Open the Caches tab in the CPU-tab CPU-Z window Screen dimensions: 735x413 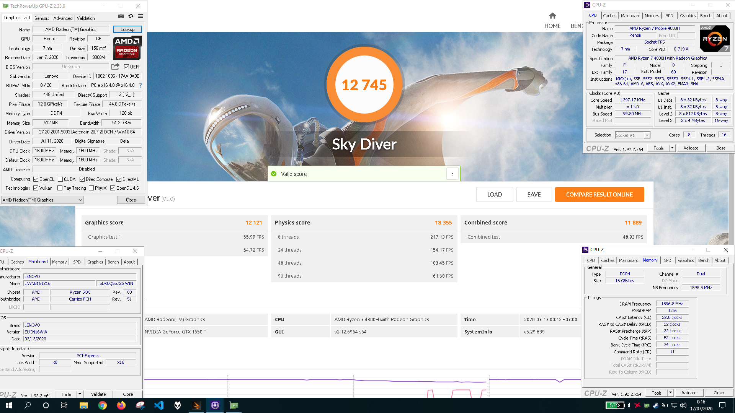(x=609, y=16)
